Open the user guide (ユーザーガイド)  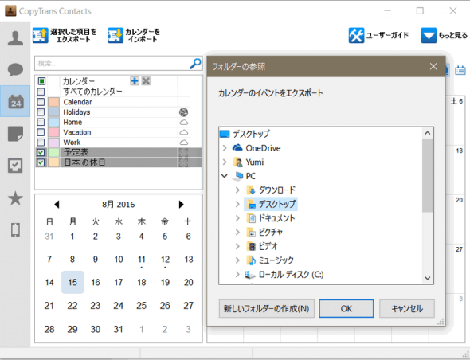click(x=378, y=35)
